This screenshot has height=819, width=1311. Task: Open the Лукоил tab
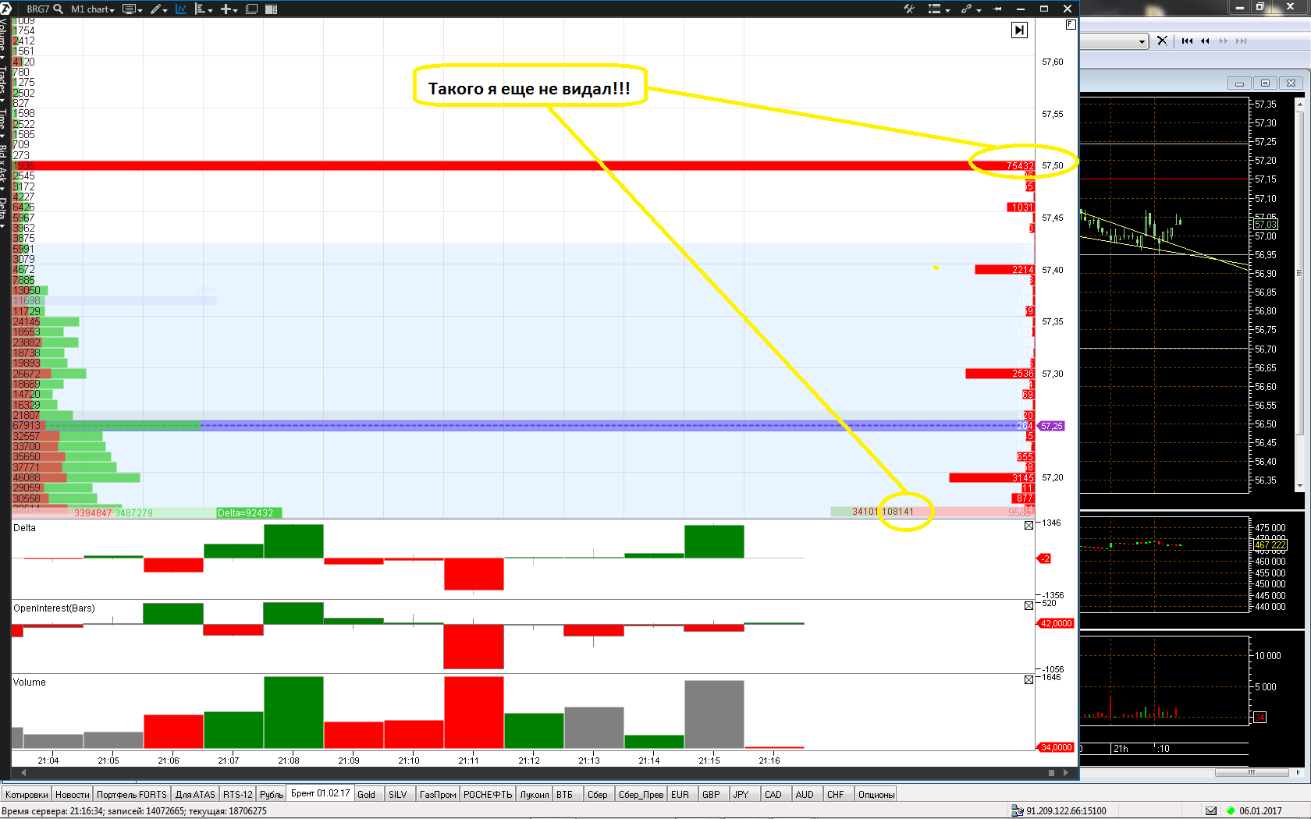pos(535,794)
